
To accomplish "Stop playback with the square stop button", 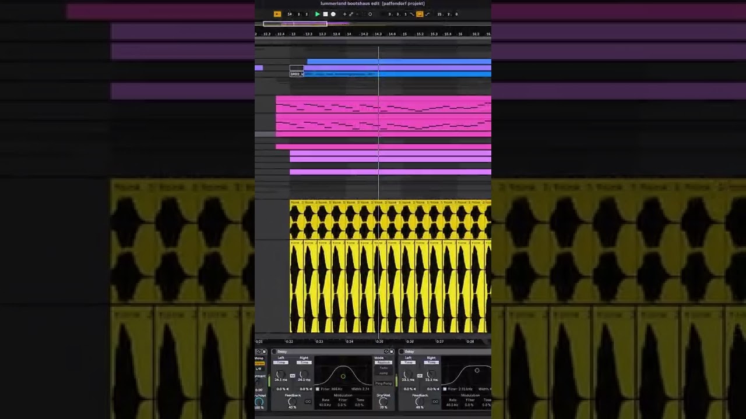I will click(x=325, y=14).
